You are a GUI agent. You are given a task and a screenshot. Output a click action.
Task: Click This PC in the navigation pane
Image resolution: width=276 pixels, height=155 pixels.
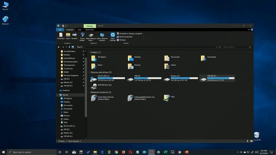pyautogui.click(x=65, y=95)
